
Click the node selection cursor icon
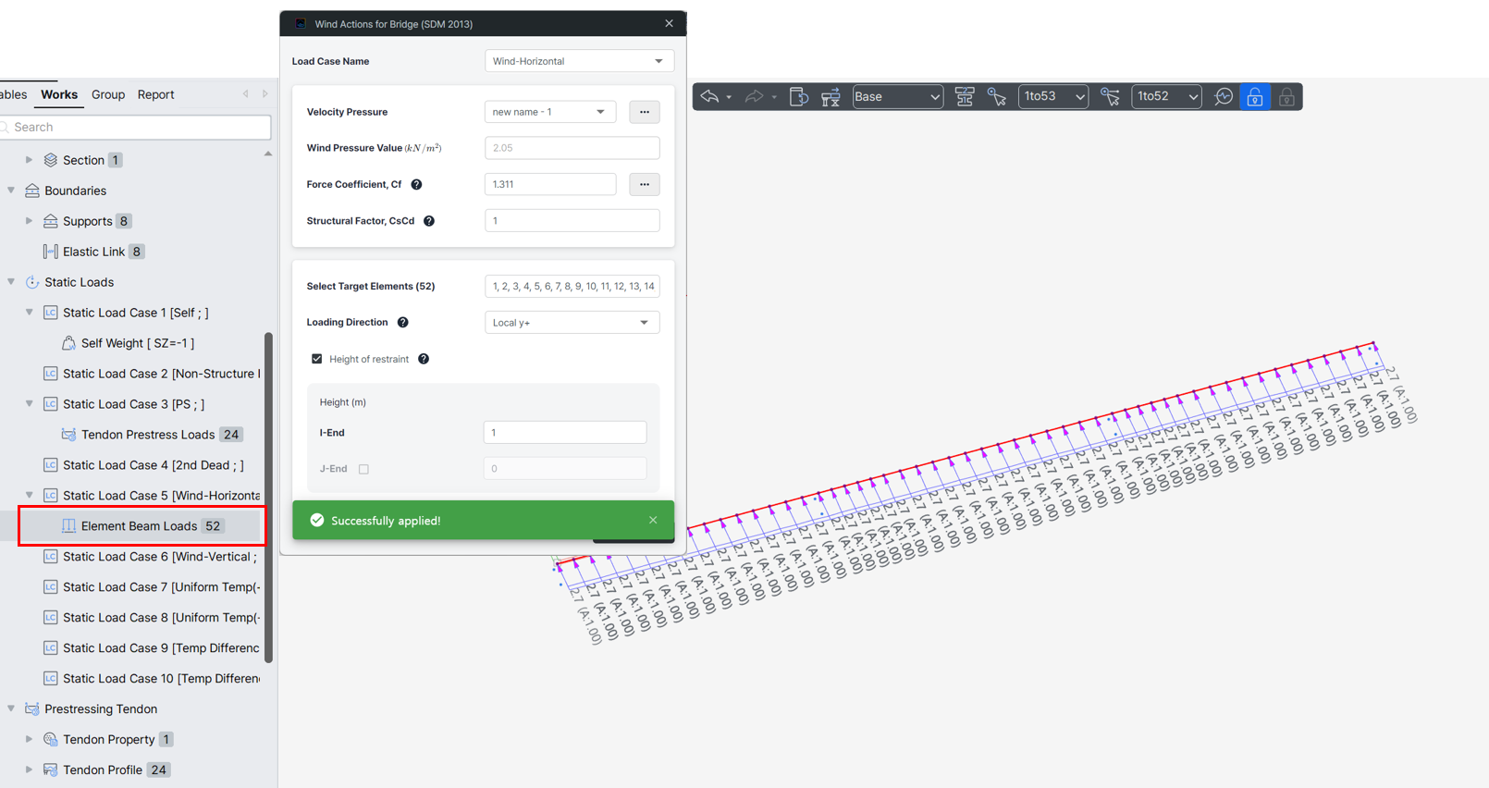(x=997, y=96)
